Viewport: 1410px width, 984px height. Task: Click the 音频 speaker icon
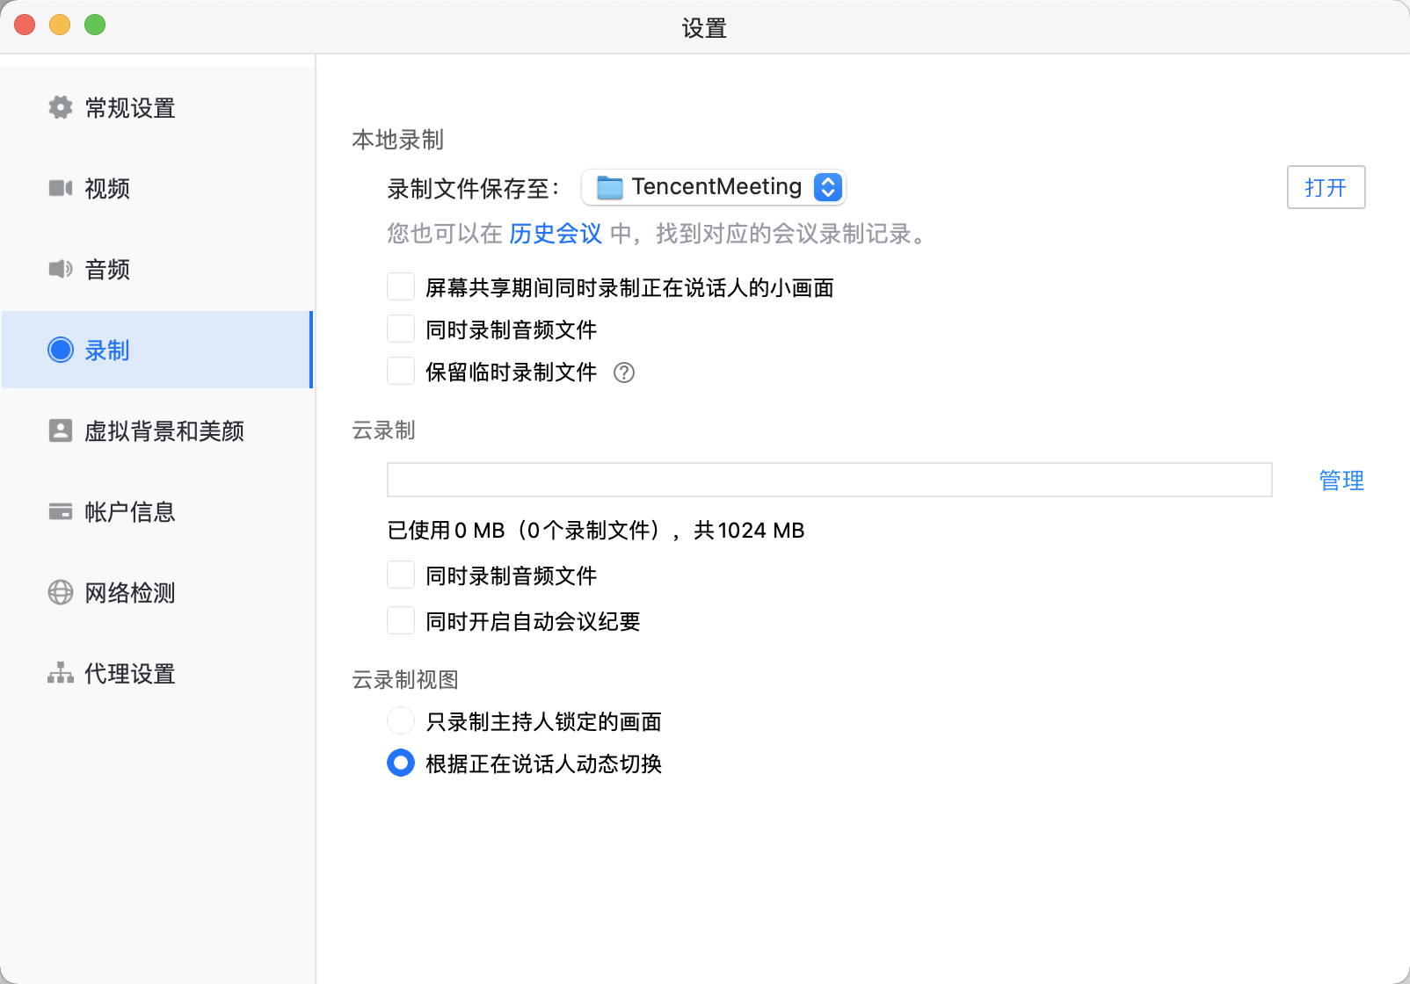pos(59,269)
